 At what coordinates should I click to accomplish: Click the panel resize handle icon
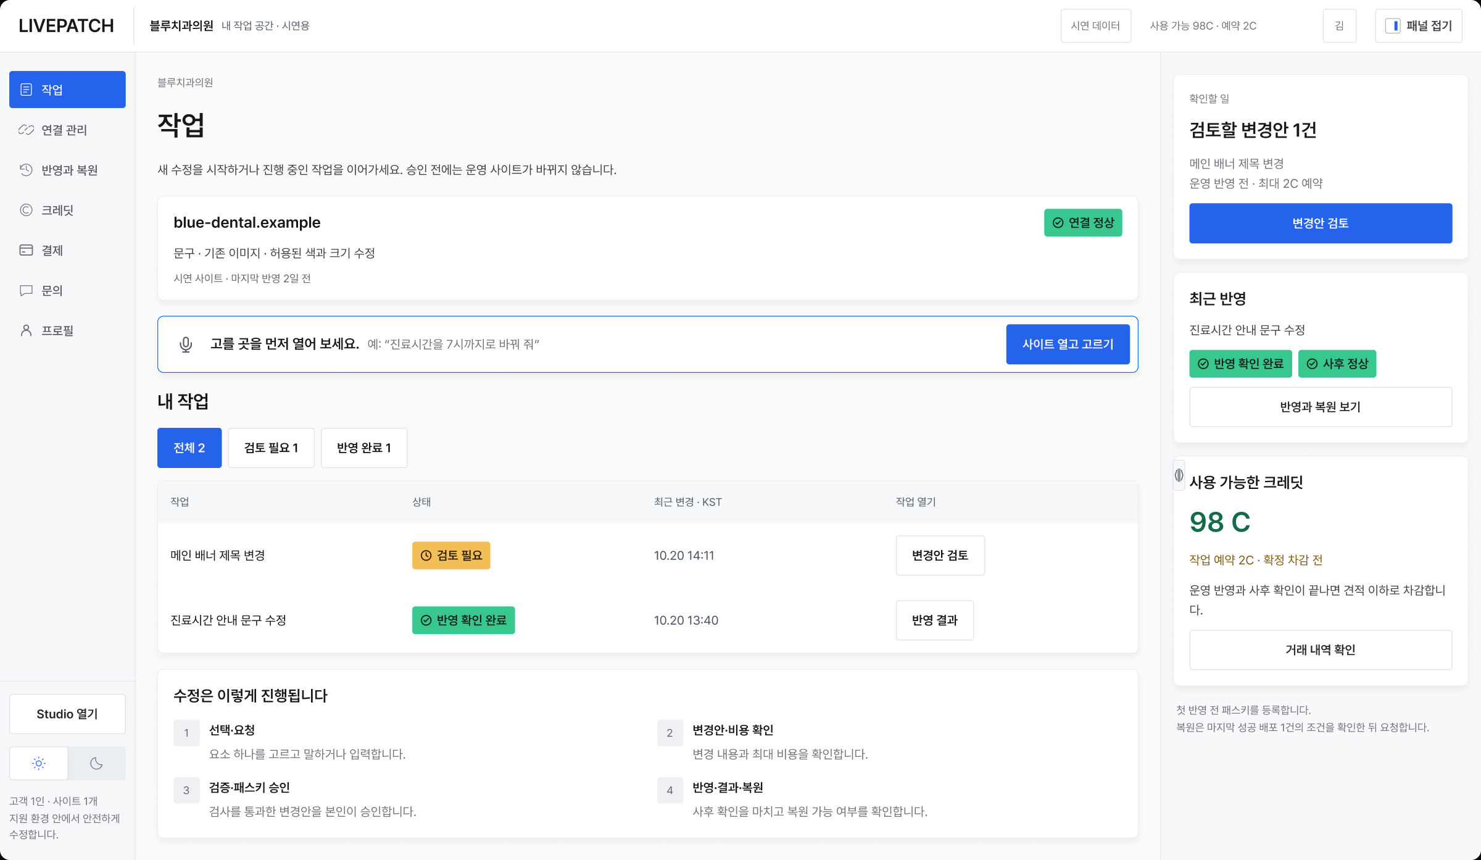(x=1179, y=475)
